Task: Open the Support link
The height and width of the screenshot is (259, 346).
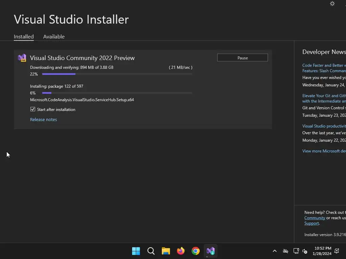Action: [x=312, y=223]
